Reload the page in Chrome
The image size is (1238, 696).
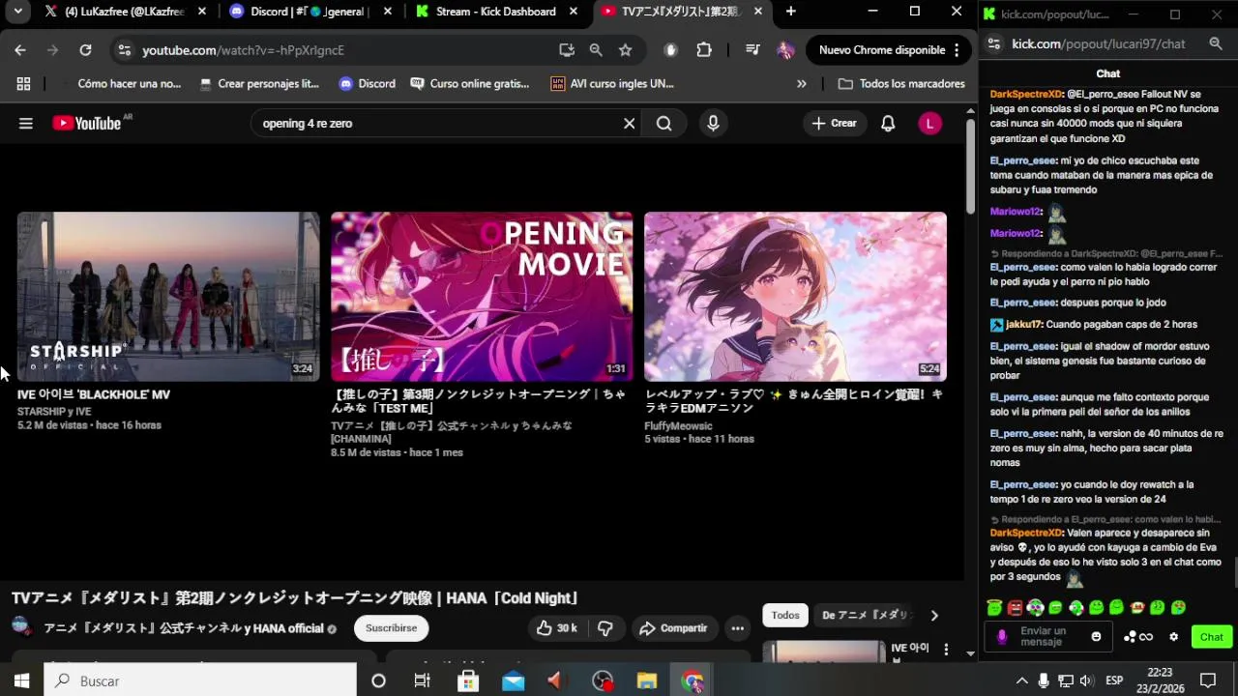[x=85, y=50]
